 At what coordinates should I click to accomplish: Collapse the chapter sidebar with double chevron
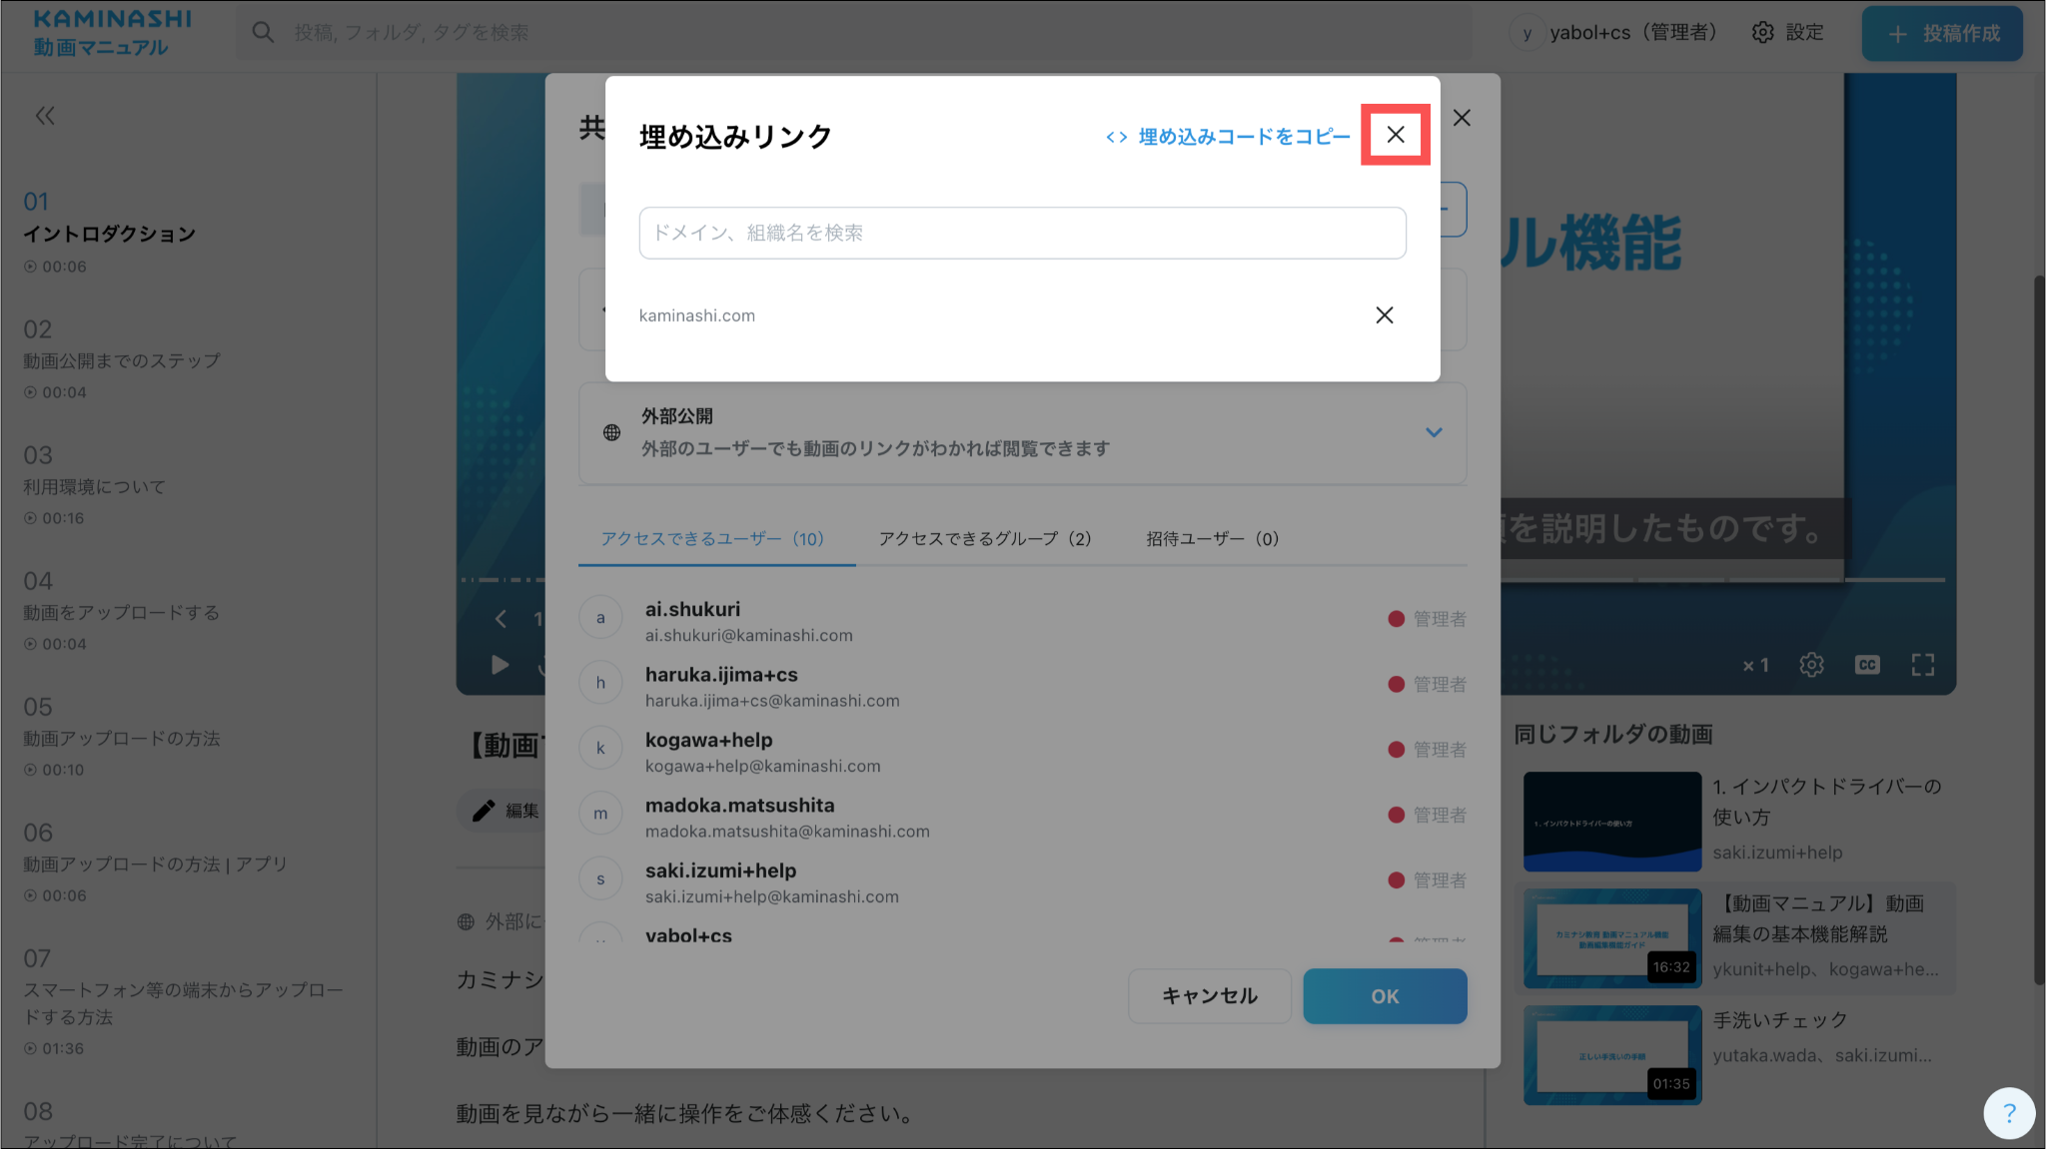tap(45, 116)
